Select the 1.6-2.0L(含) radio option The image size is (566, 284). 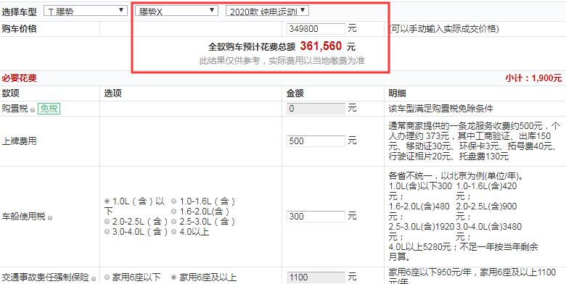(174, 212)
